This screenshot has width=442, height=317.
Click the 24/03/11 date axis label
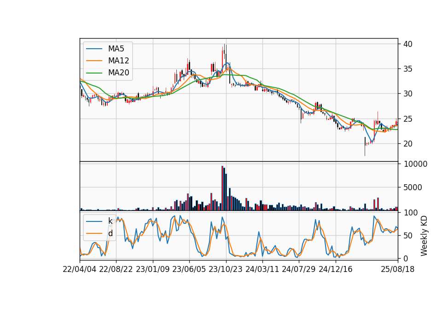pyautogui.click(x=262, y=269)
